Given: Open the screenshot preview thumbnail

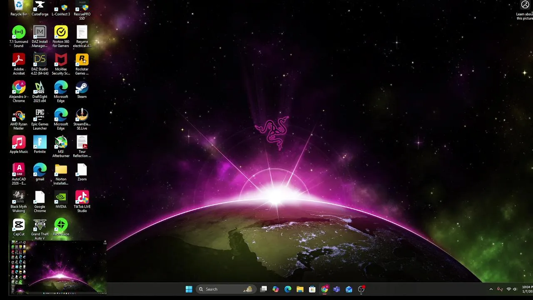Looking at the screenshot, I should coord(58,267).
